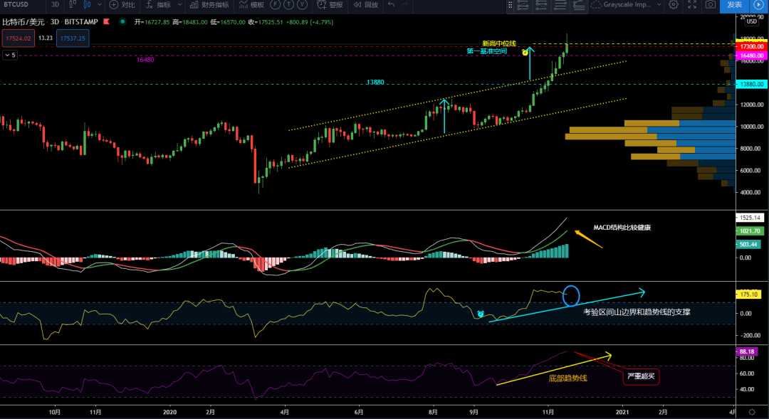Screen dimensions: 769x419
Task: Start bar replay (回放)
Action: 365,5
